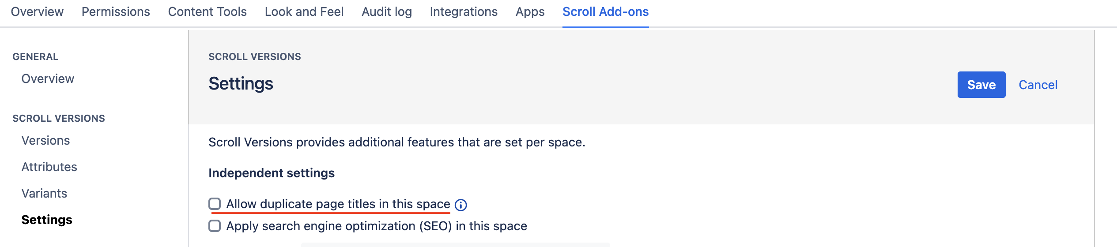Go to the Content Tools tab
This screenshot has height=247, width=1117.
click(207, 12)
